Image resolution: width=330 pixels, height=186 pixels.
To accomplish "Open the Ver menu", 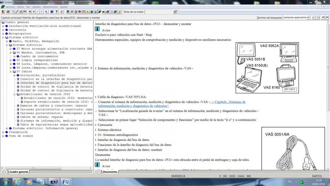I will (28, 7).
